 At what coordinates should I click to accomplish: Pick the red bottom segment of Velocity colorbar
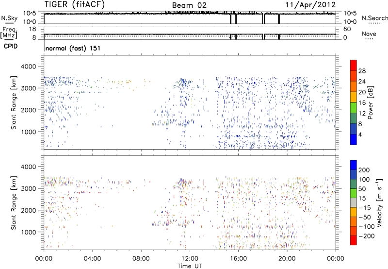354,240
